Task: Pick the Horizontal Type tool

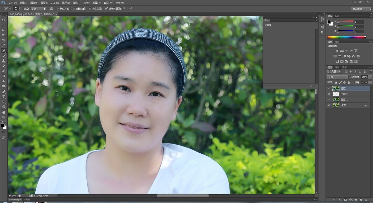Action: tap(4, 97)
